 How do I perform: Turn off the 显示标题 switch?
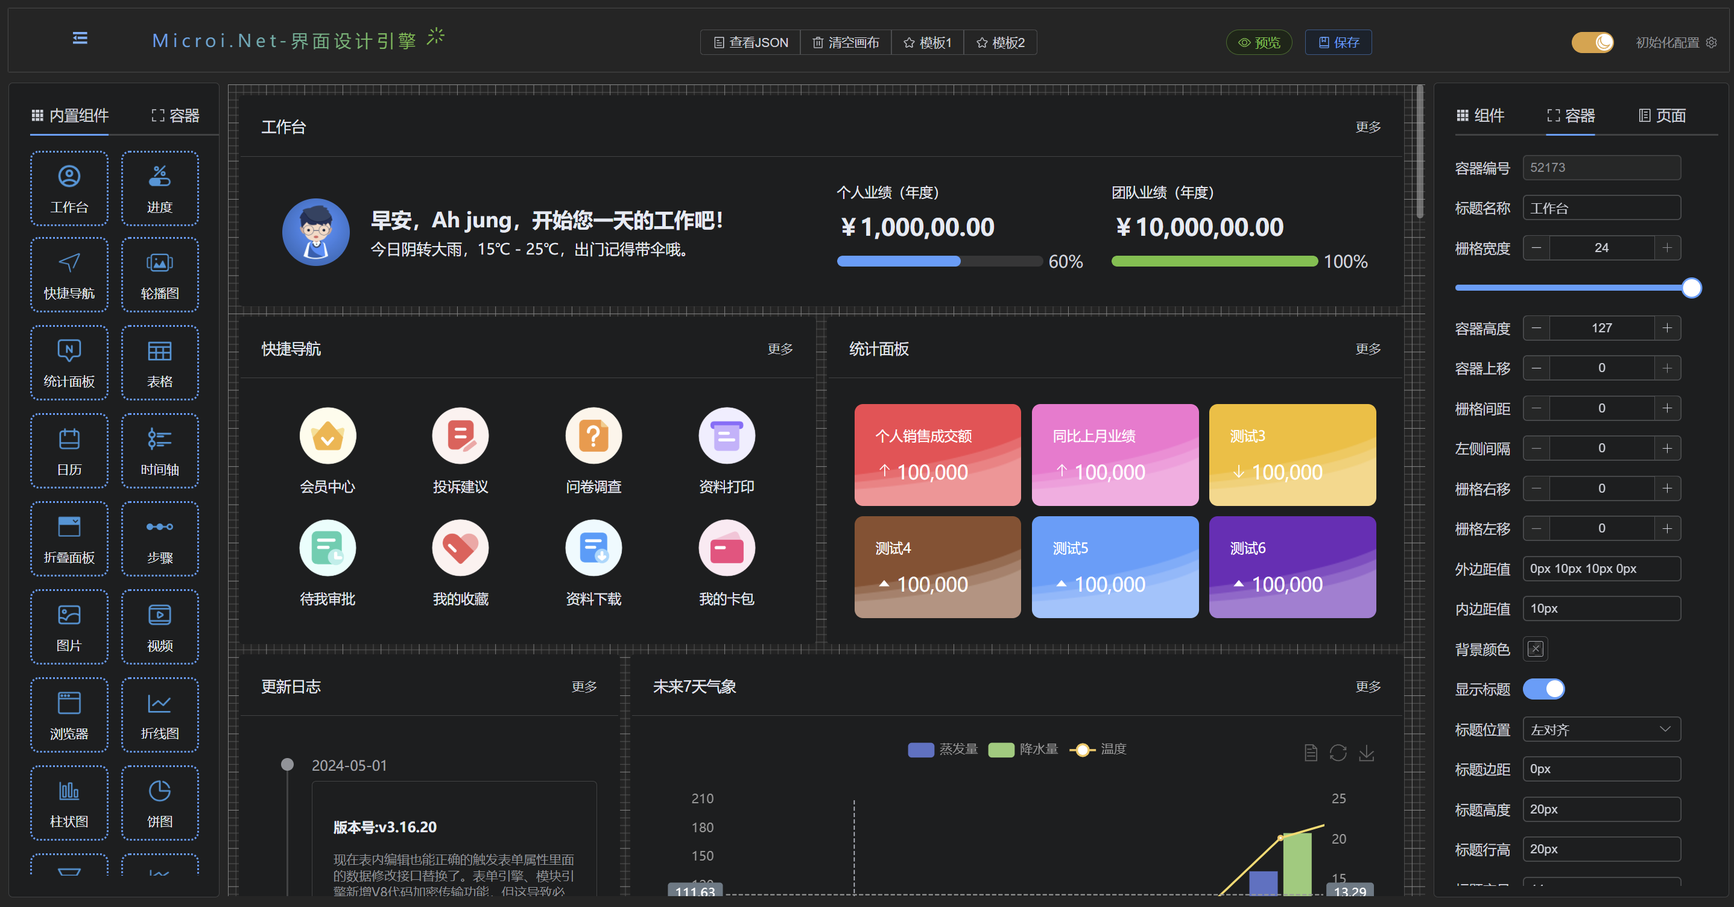pyautogui.click(x=1543, y=689)
